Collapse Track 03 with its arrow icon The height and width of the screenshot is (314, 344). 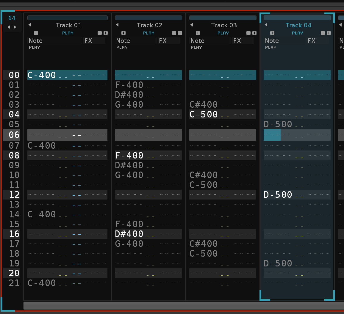[192, 25]
